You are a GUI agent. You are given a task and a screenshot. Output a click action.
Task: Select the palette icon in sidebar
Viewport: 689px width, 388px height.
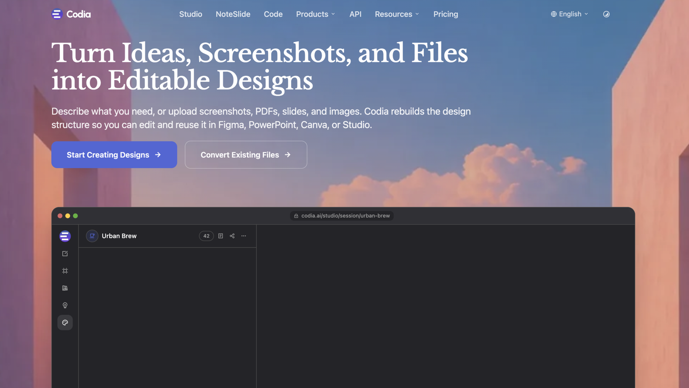65,323
